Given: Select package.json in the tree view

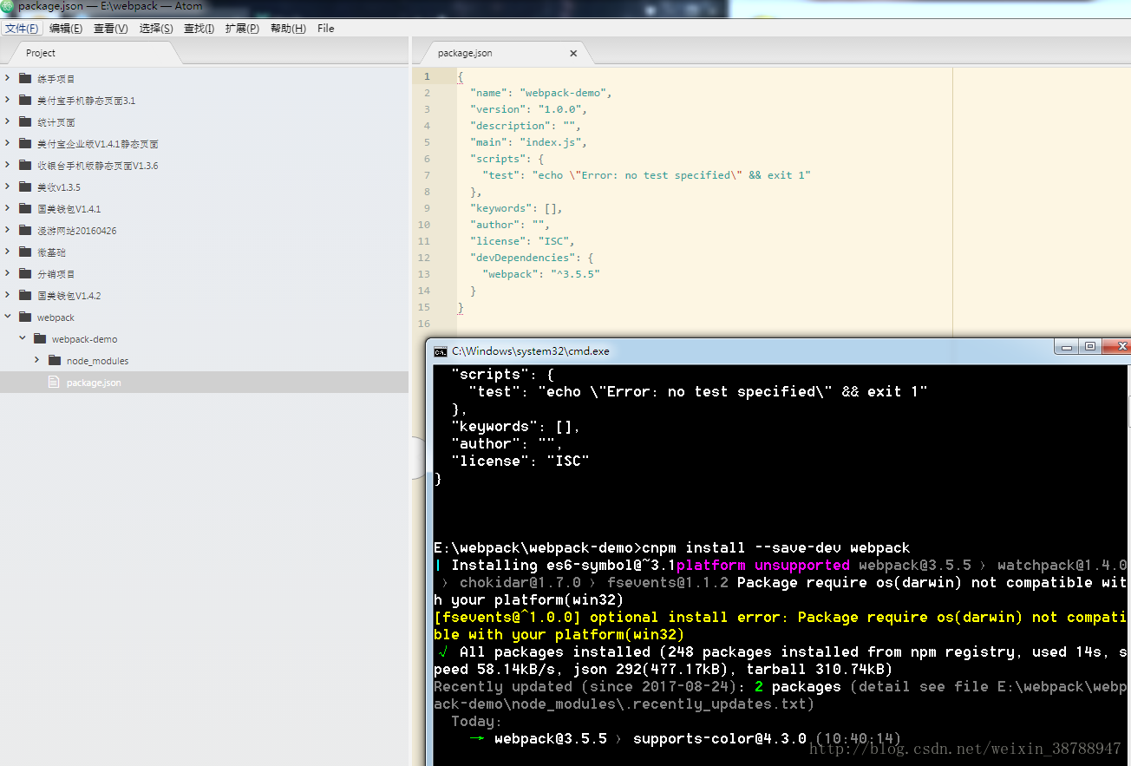Looking at the screenshot, I should pyautogui.click(x=204, y=382).
